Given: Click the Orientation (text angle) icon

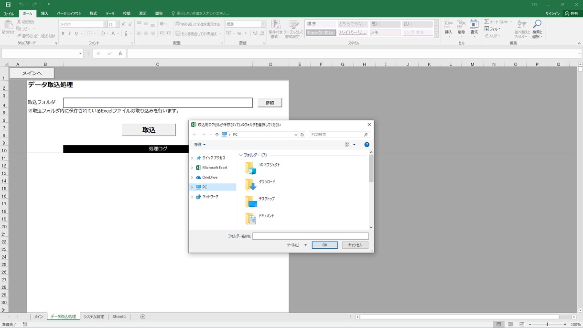Looking at the screenshot, I should pyautogui.click(x=162, y=24).
